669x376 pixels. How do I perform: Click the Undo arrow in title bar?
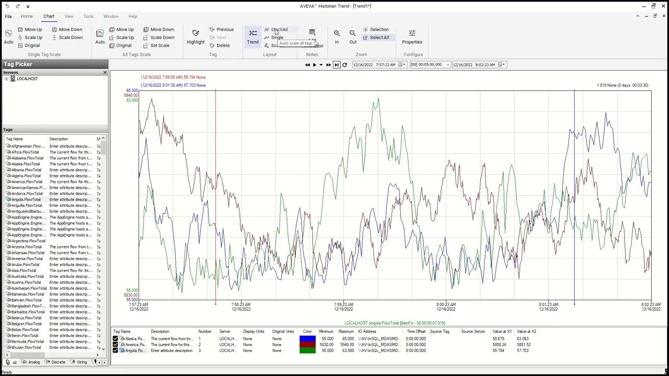[7, 6]
